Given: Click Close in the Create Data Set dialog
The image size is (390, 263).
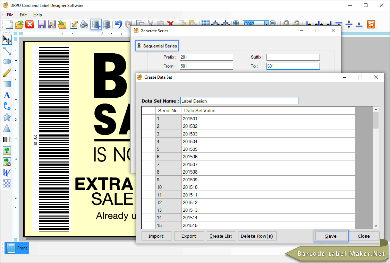Looking at the screenshot, I should pyautogui.click(x=364, y=236).
